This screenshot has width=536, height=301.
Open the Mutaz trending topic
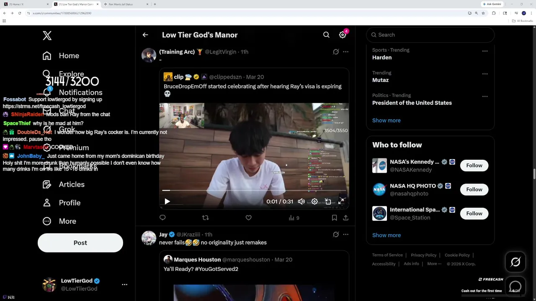coord(380,80)
